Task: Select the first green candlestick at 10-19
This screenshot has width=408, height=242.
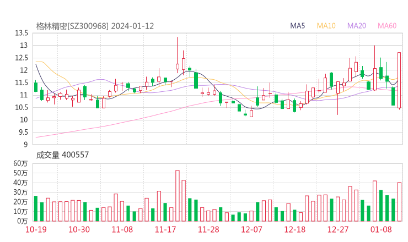Action: tap(36, 86)
